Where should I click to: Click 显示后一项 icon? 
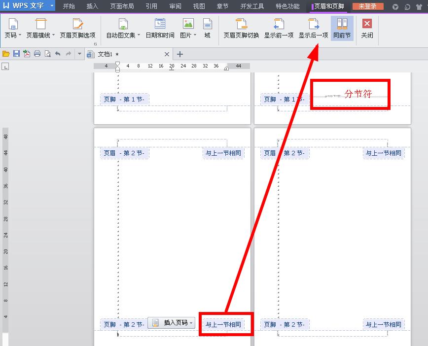pos(314,24)
